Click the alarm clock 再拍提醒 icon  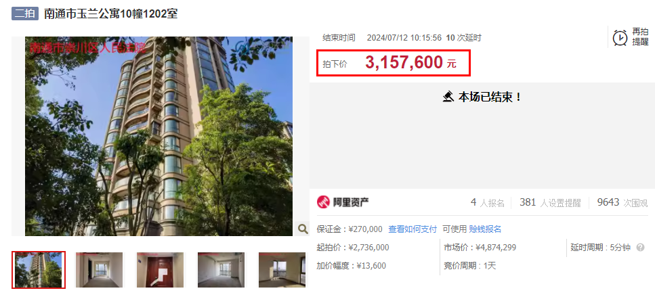point(620,37)
